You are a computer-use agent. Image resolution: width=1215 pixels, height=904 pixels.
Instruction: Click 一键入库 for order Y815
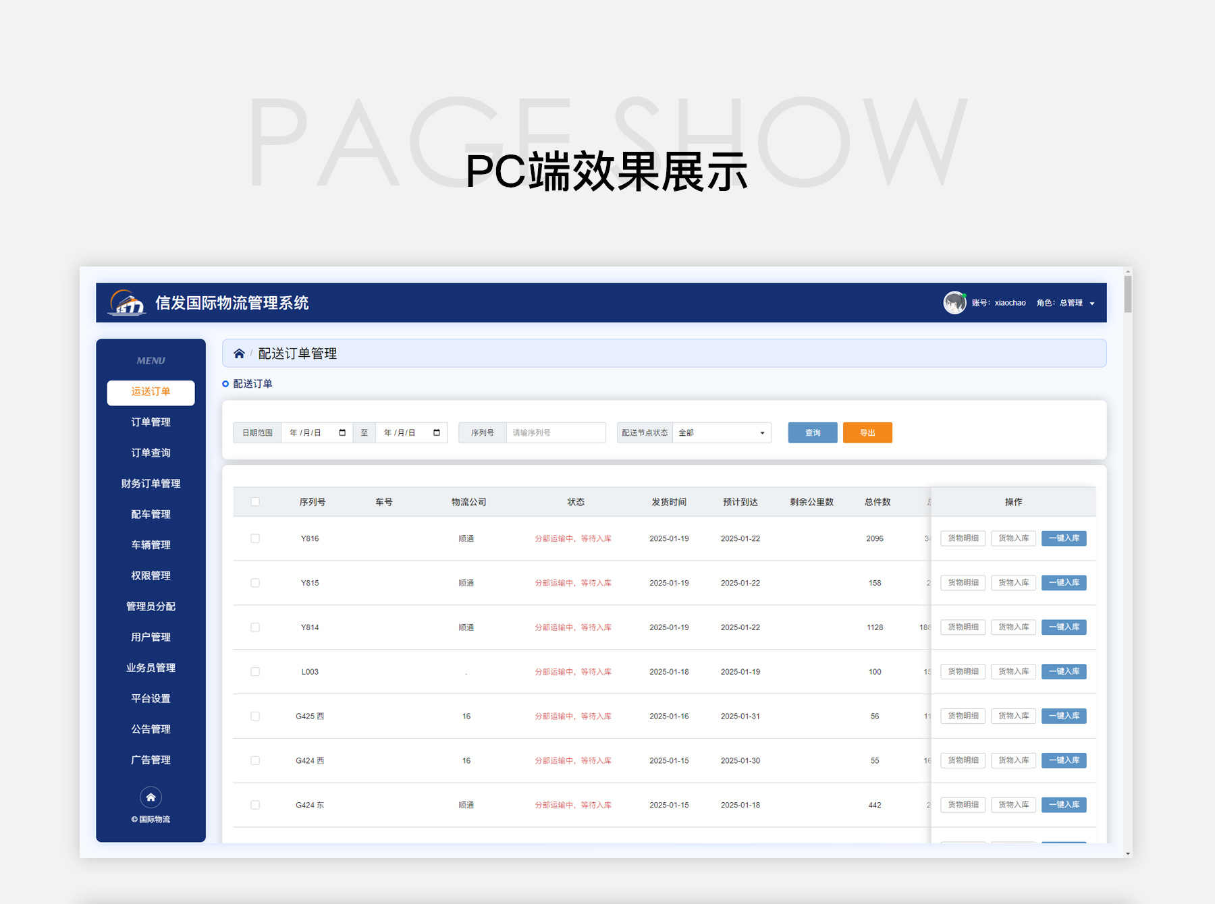[x=1063, y=583]
